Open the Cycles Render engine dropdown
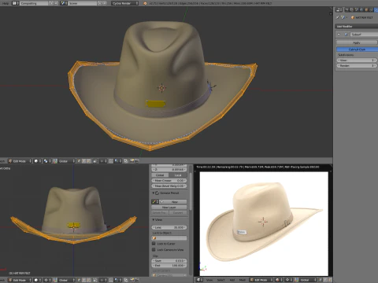Image resolution: width=378 pixels, height=283 pixels. pos(124,3)
